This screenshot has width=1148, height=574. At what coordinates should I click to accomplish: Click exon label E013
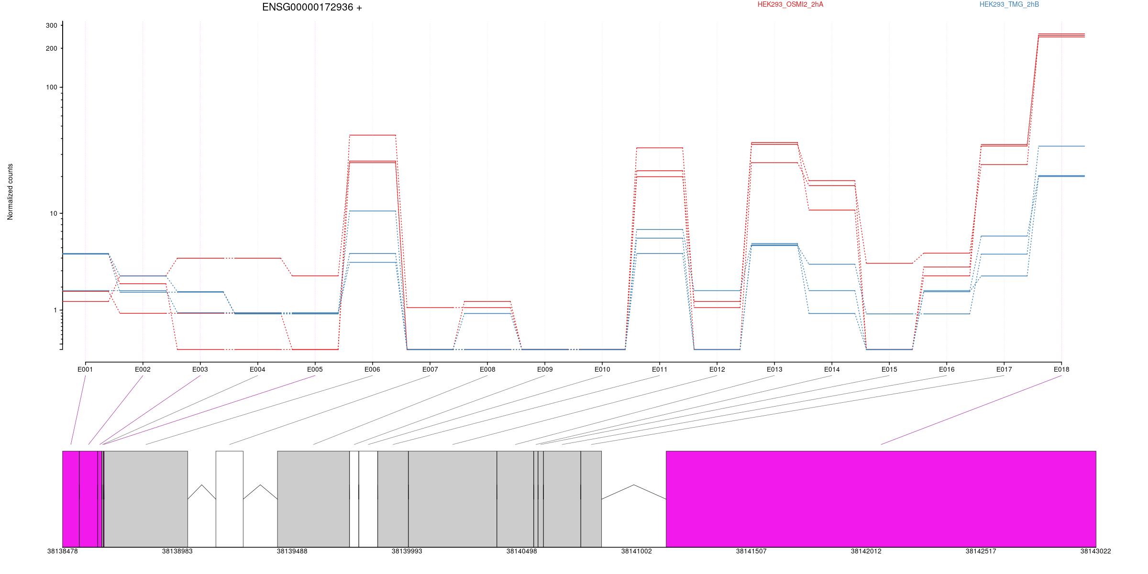(774, 369)
